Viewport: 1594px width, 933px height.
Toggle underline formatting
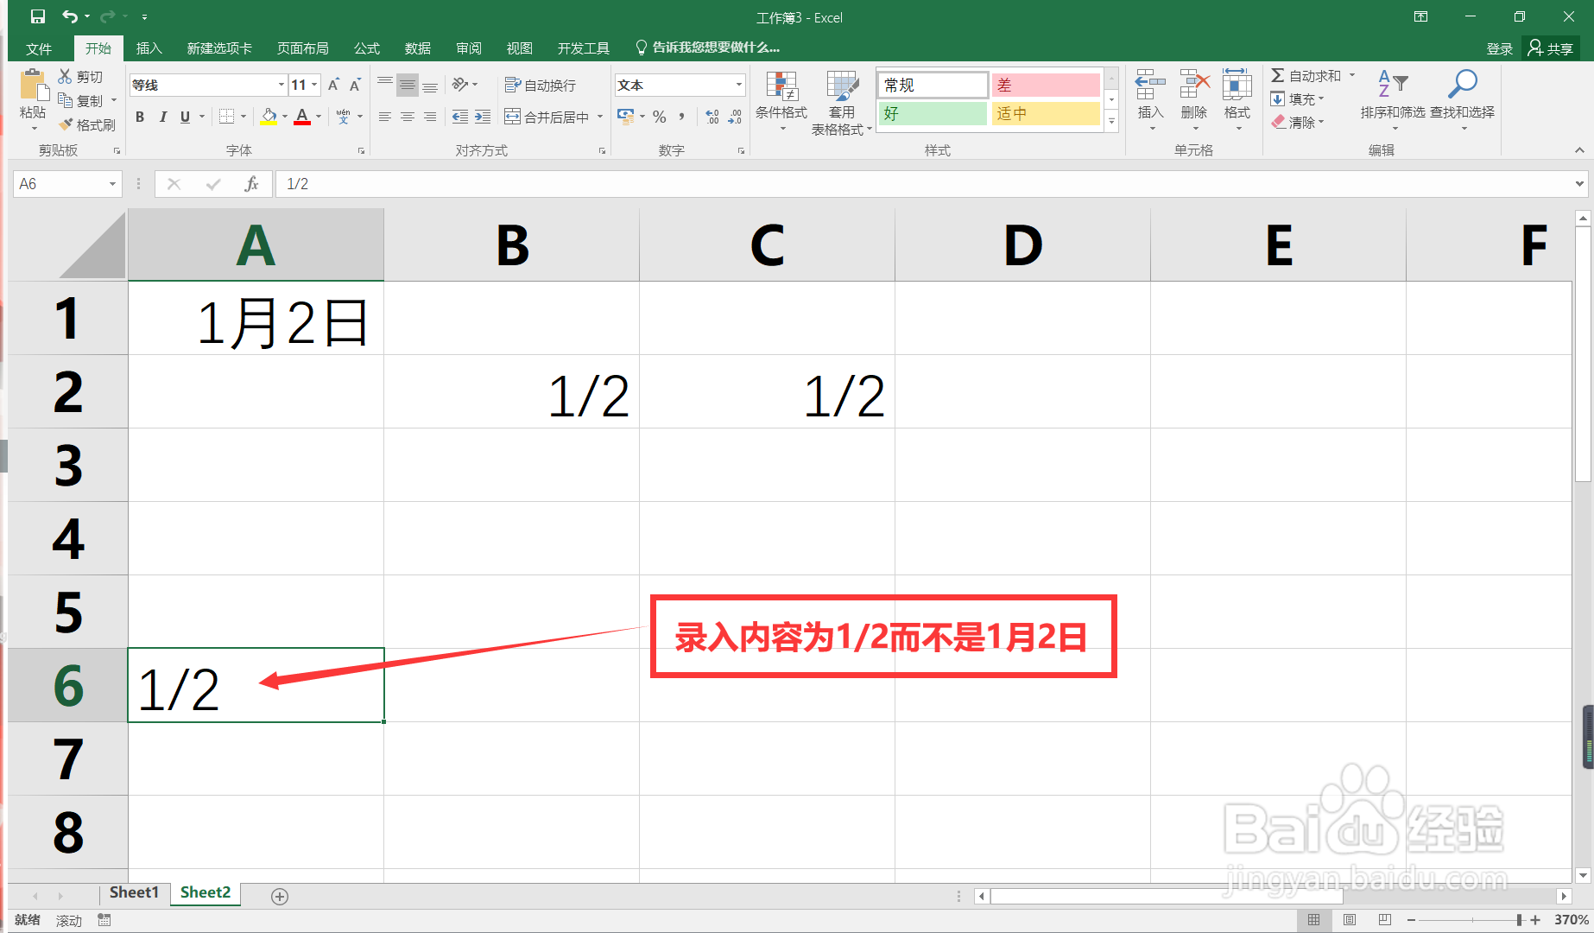pyautogui.click(x=185, y=117)
